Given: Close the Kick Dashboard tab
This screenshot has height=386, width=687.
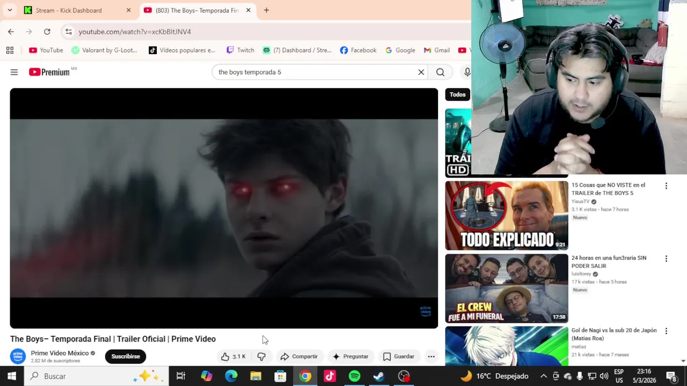Looking at the screenshot, I should point(128,10).
